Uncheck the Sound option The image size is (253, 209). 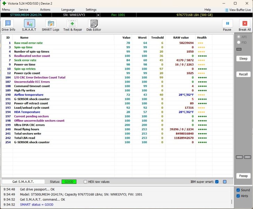pos(238,190)
